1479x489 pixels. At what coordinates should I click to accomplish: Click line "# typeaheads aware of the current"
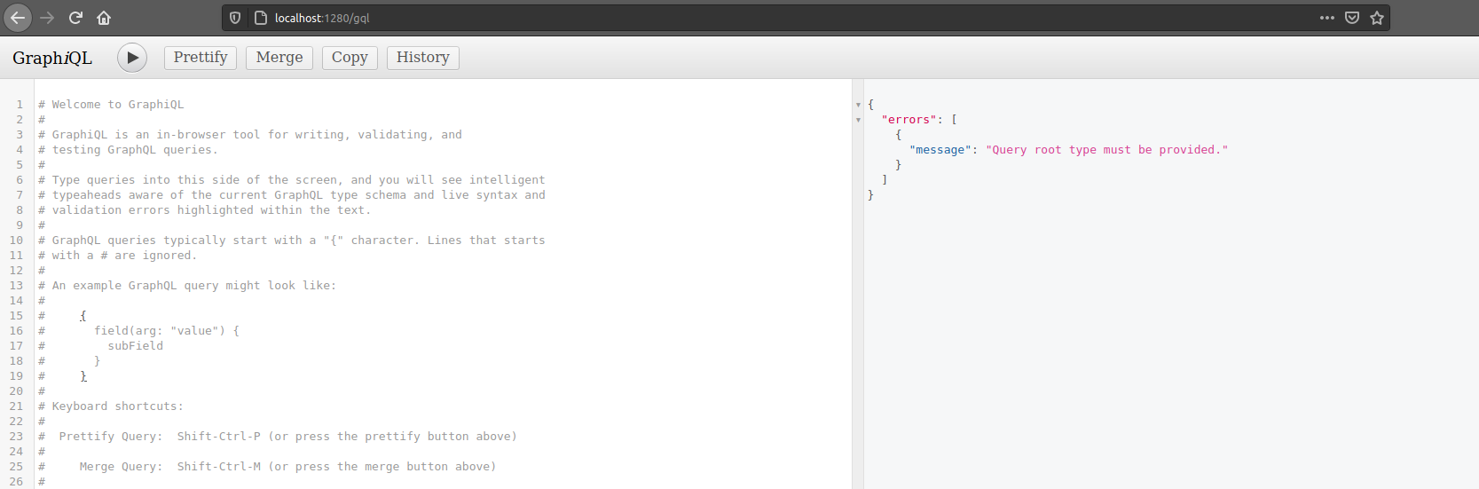(292, 195)
